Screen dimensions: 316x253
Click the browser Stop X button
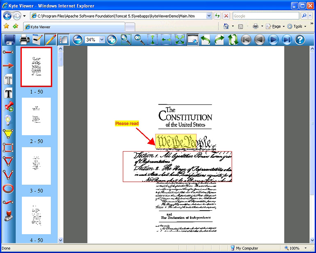click(x=226, y=16)
